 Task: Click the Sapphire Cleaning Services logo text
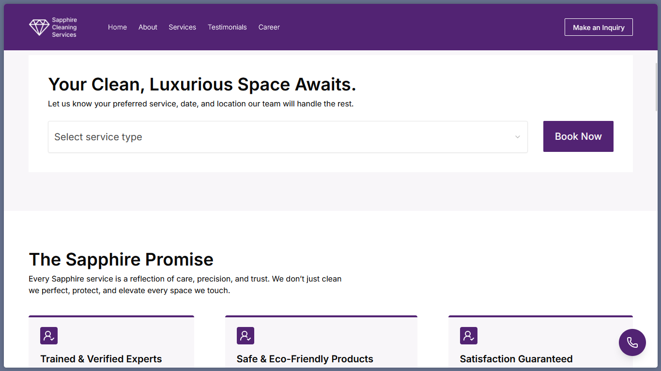64,28
